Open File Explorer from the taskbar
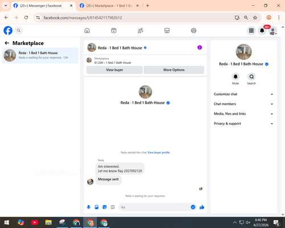Image resolution: width=285 pixels, height=228 pixels. point(48,222)
